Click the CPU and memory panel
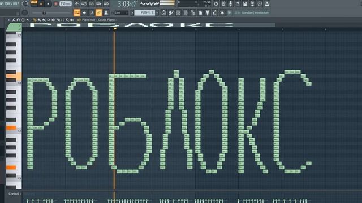This screenshot has height=203, width=362. (195, 3)
